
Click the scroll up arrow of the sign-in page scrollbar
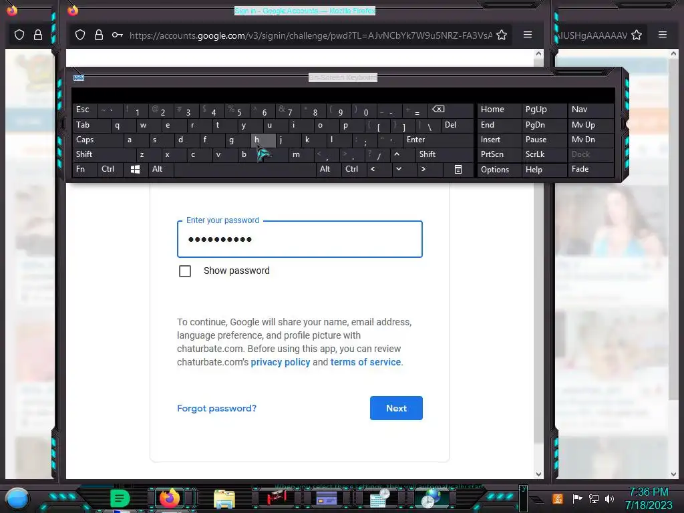tap(539, 53)
